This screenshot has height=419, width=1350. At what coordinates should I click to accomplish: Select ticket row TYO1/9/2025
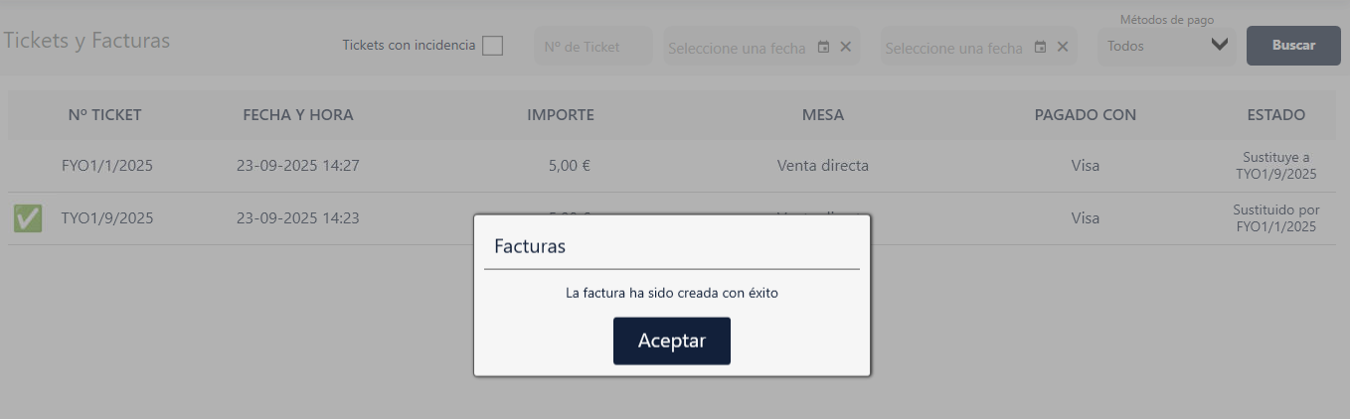pyautogui.click(x=672, y=218)
